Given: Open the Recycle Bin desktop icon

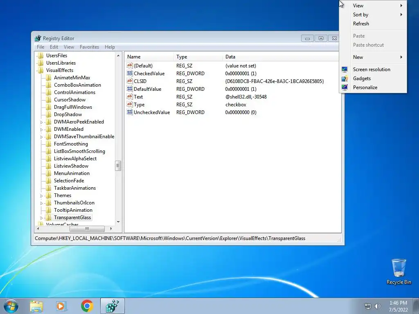Looking at the screenshot, I should [399, 271].
